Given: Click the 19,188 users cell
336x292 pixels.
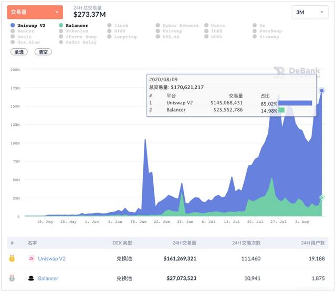Looking at the screenshot, I should click(317, 258).
